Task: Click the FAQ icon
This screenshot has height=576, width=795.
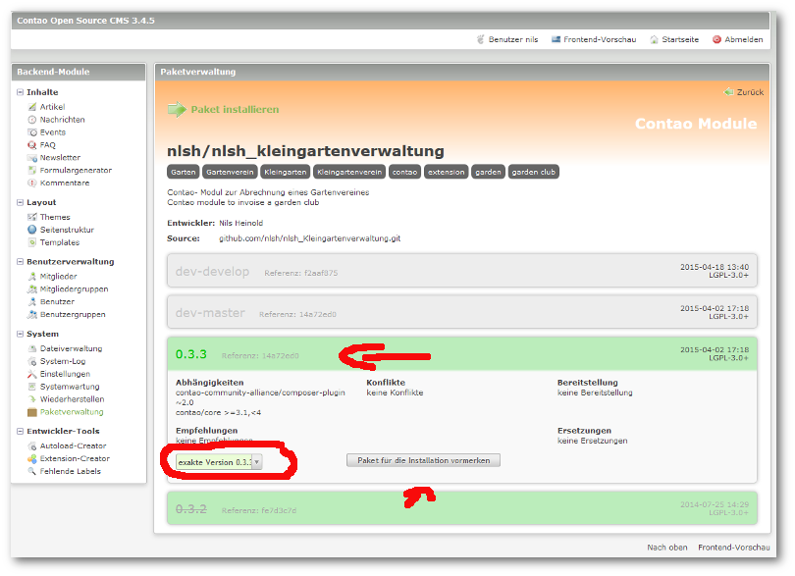Action: 32,145
